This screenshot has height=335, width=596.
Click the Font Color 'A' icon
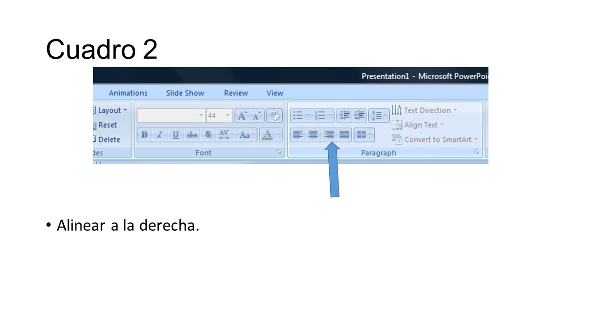click(267, 135)
